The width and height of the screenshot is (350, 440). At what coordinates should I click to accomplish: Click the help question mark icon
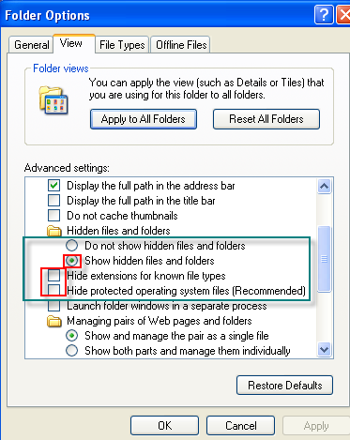point(324,15)
